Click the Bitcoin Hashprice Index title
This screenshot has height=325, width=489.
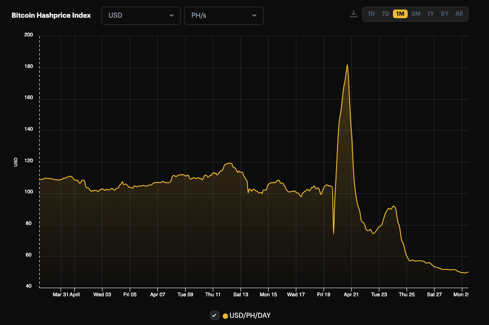coord(51,15)
